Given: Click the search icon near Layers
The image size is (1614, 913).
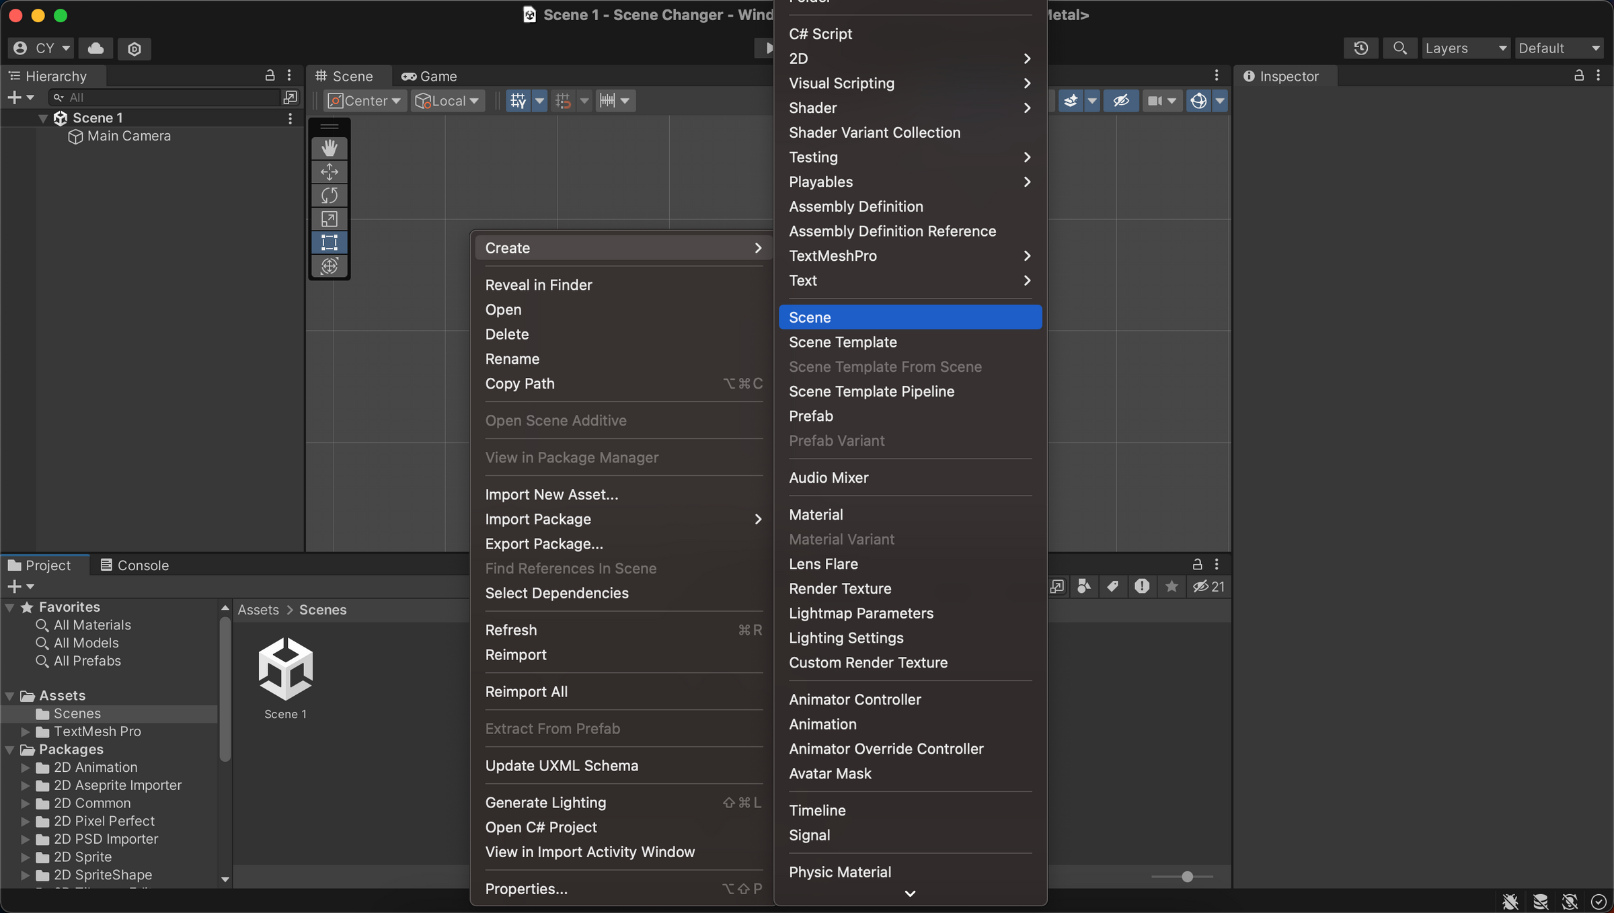Looking at the screenshot, I should tap(1399, 48).
